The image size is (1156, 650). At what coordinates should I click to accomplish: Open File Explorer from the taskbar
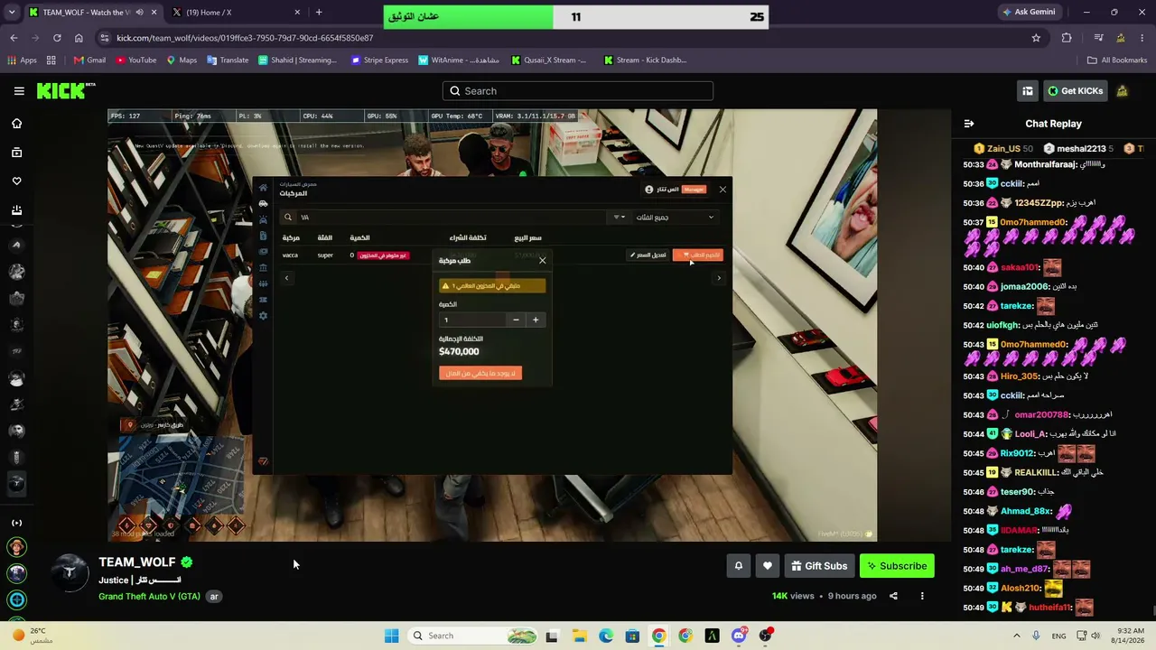[x=579, y=636]
